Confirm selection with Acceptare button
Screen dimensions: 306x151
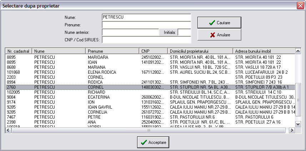coord(153,142)
